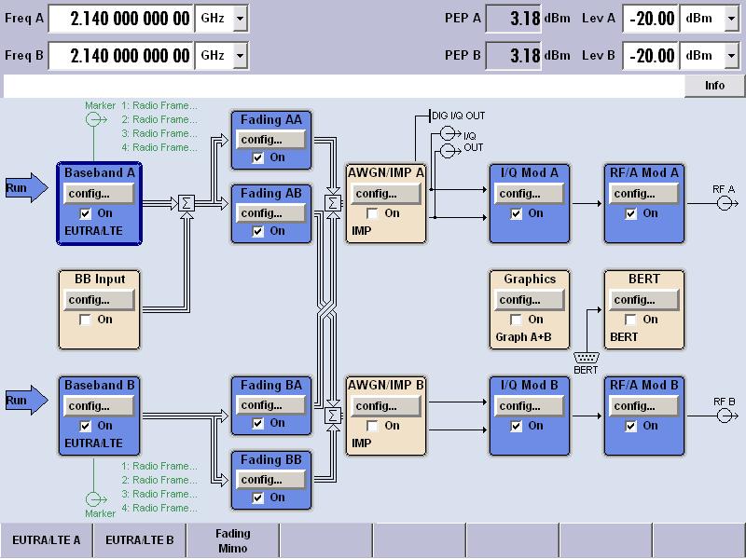
Task: Click the Freq A frequency value field
Action: coord(120,18)
